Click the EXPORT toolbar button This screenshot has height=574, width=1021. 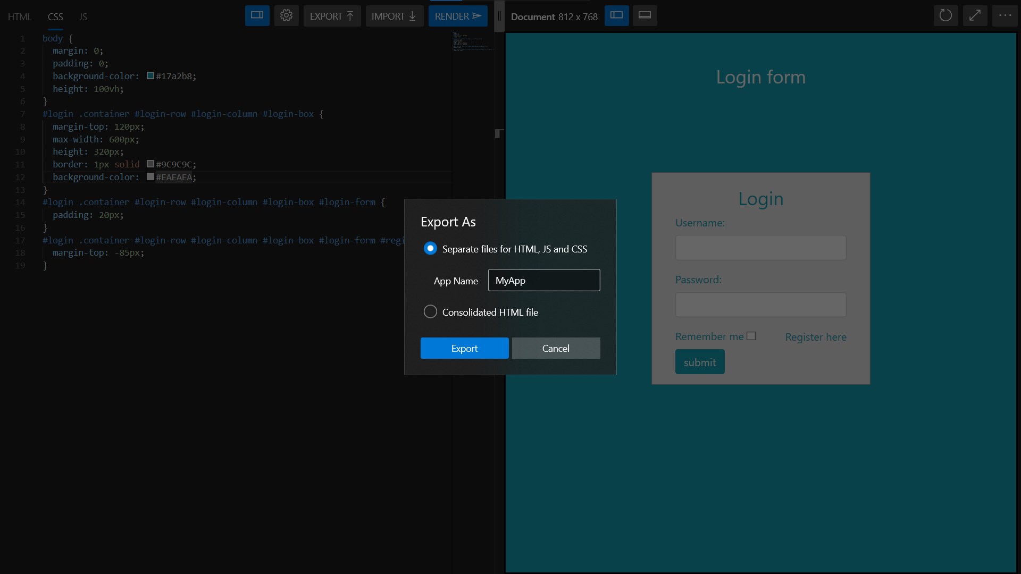(x=332, y=16)
